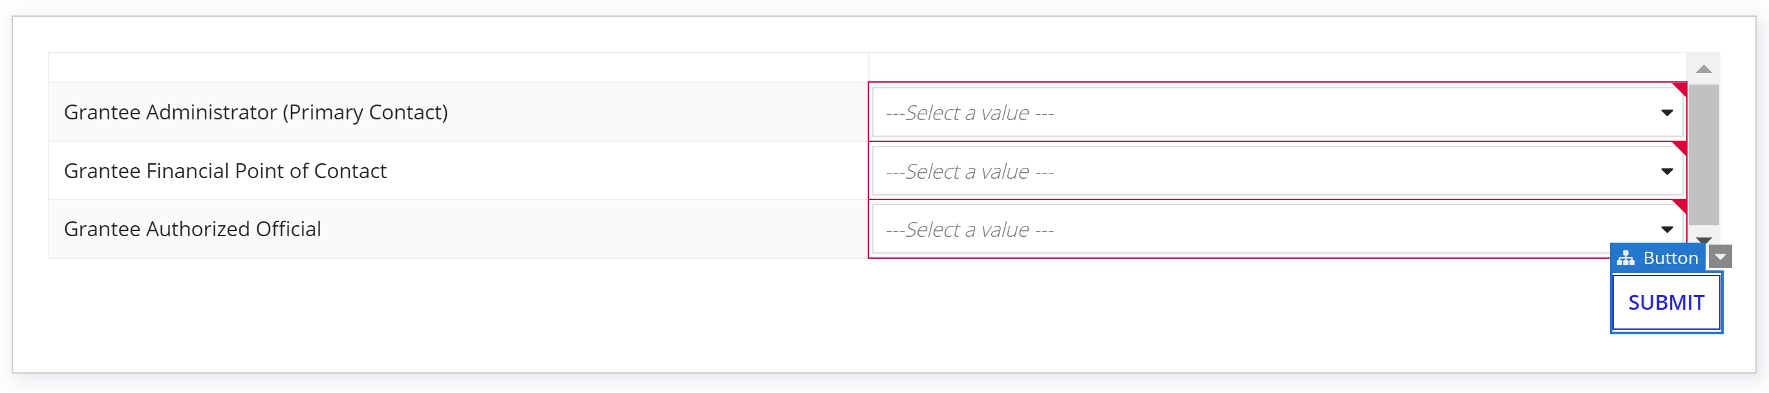The image size is (1769, 393).
Task: Click the red corner marker on the Grantee Administrator field
Action: pos(1680,89)
